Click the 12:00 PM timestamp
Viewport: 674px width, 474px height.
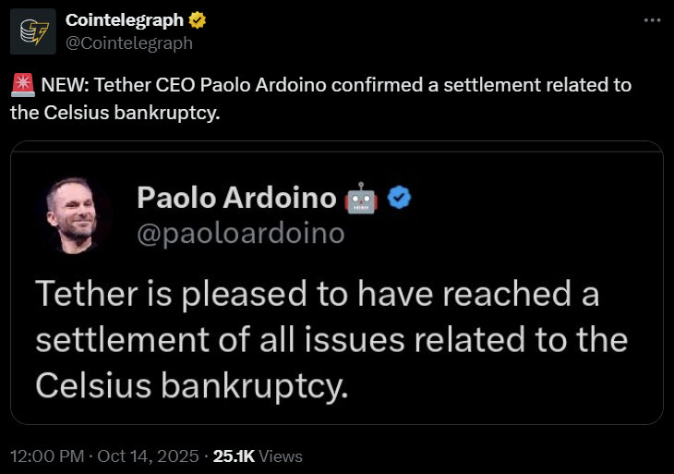[x=45, y=456]
